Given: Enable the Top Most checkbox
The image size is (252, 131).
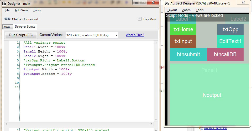Looking at the screenshot, I should point(140,19).
